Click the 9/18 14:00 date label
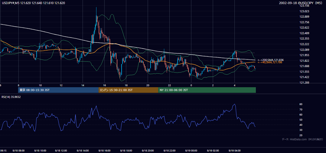The width and height of the screenshot is (326, 153). (83, 151)
